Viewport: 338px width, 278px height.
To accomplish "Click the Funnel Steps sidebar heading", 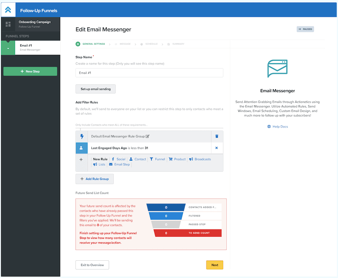I will point(17,36).
